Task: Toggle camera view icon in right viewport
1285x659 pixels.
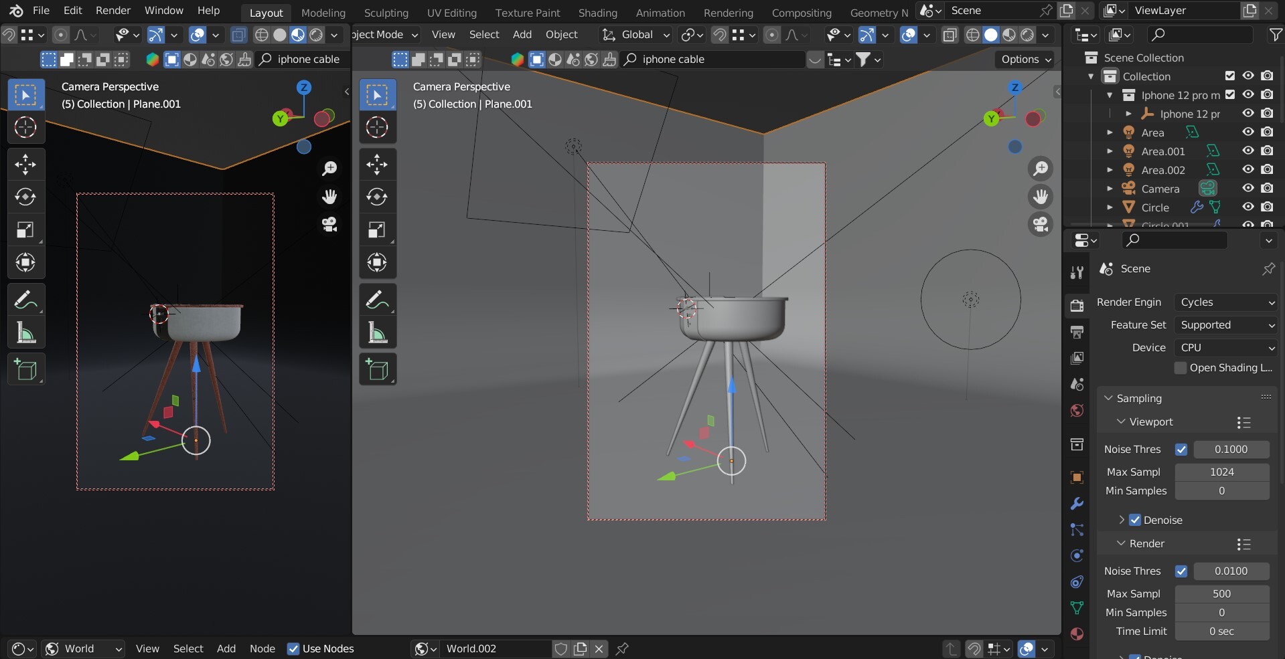Action: (x=1041, y=225)
